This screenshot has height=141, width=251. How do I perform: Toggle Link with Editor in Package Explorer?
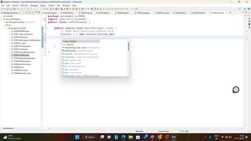[x=30, y=13]
